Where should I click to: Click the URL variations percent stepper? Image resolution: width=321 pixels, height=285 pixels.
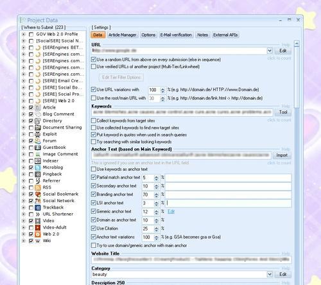pos(162,90)
